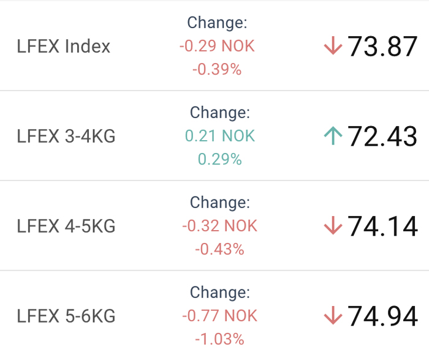The image size is (429, 358).
Task: Select the LFEX 4-5KG label
Action: click(x=66, y=226)
